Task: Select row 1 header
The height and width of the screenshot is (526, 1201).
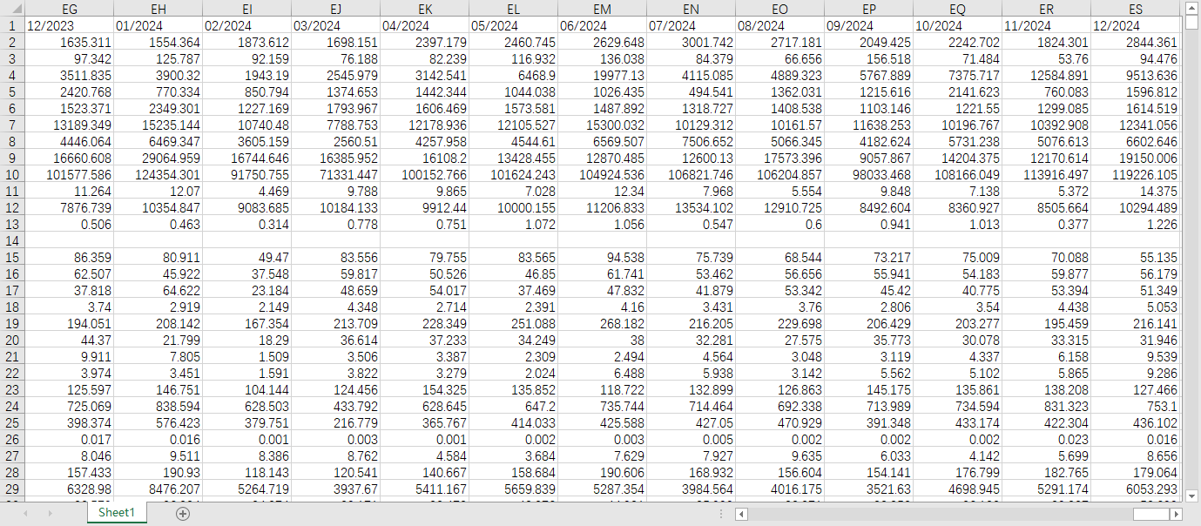Action: point(12,25)
